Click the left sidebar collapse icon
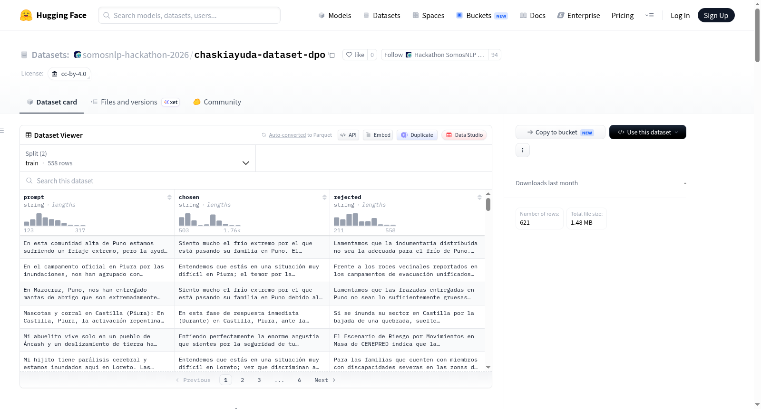 2,131
